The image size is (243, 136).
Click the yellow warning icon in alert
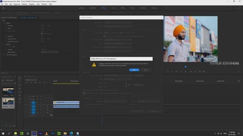coord(94,65)
